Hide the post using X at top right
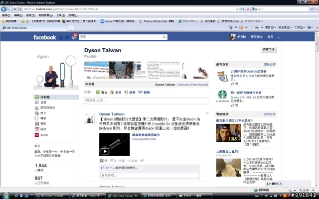 [x=207, y=113]
